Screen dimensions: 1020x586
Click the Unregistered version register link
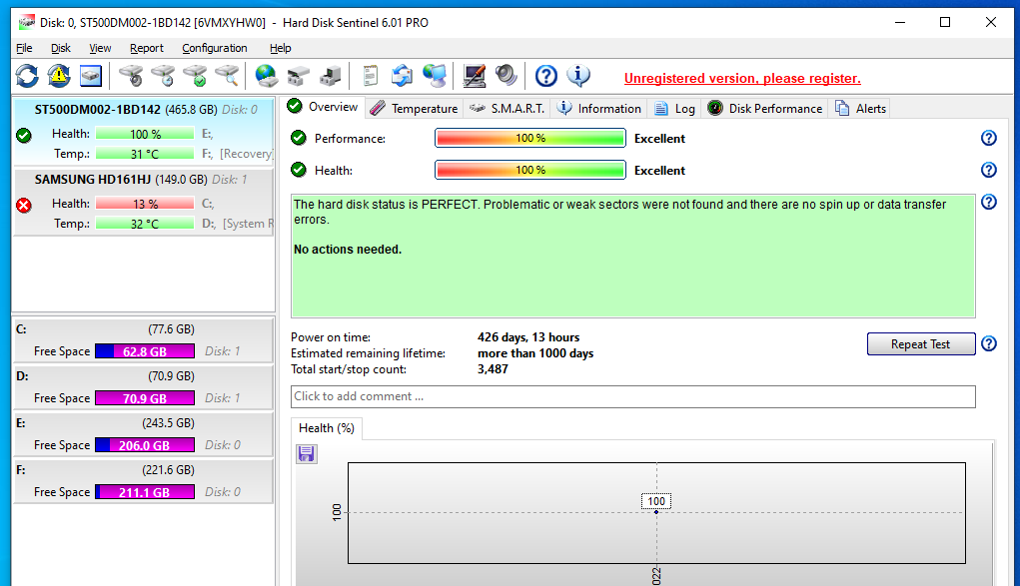tap(741, 78)
